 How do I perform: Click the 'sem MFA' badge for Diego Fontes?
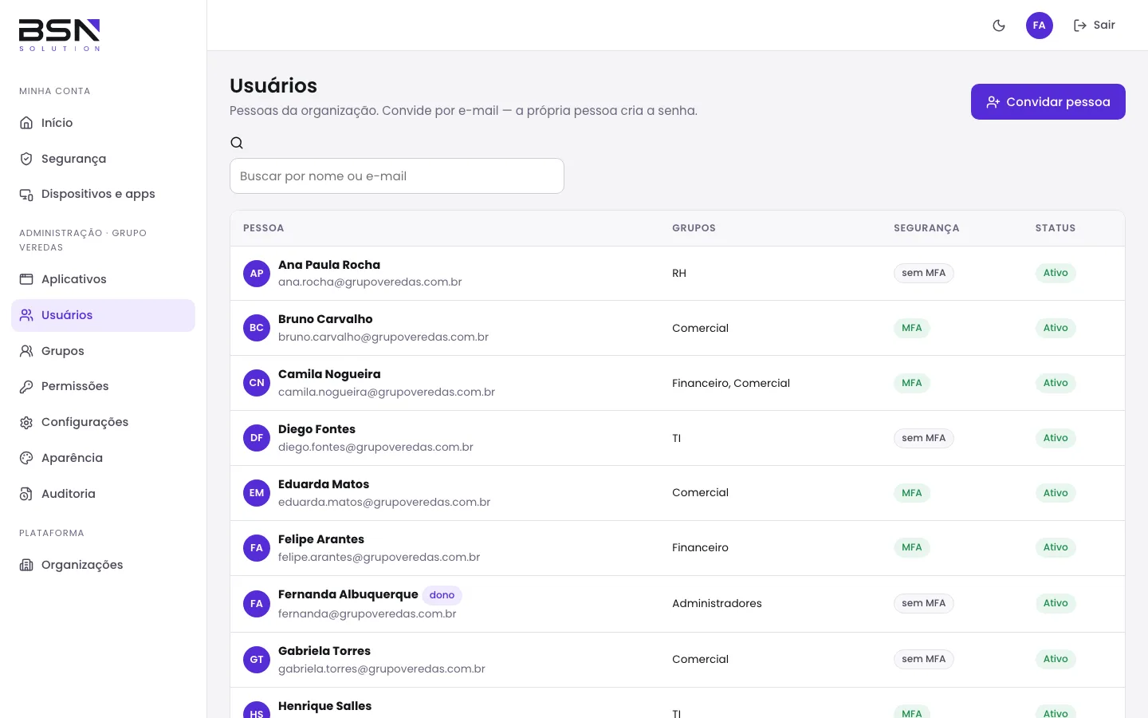coord(924,438)
